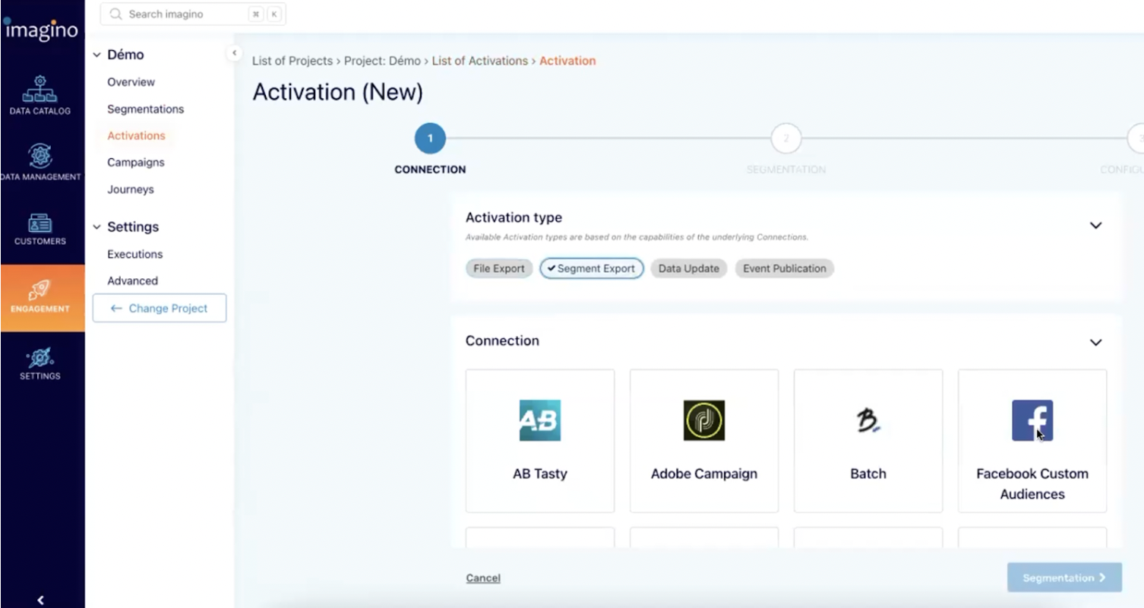Open Overview in project menu
This screenshot has width=1144, height=608.
click(x=131, y=82)
